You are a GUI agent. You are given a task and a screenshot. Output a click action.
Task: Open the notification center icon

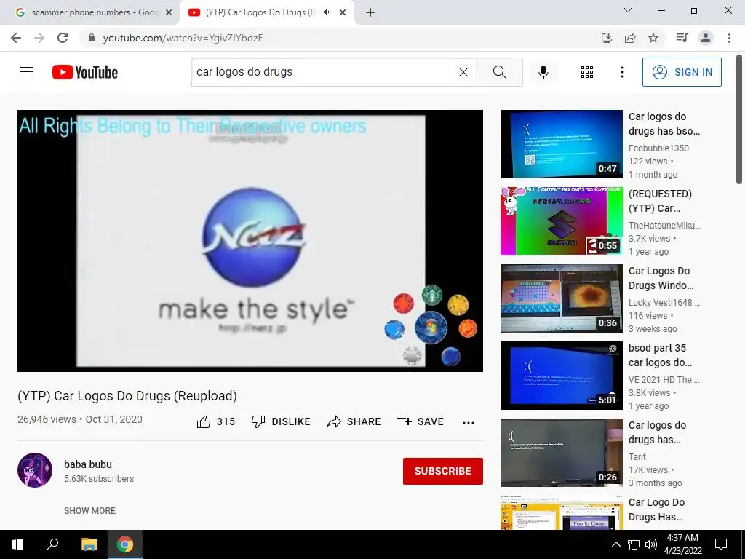pos(721,544)
